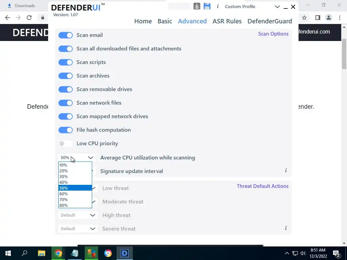Open DefenderUI info icon beside Custom Profile
The image size is (347, 260).
[x=218, y=6]
